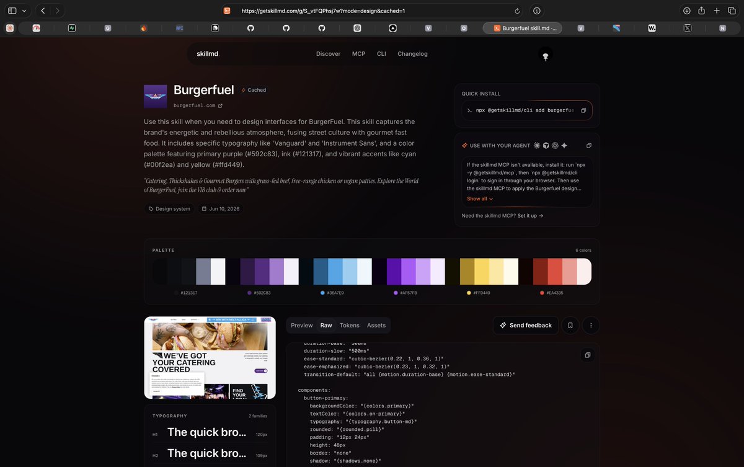Select the #AF57FB violet color label
Viewport: 744px width, 467px height.
(405, 292)
